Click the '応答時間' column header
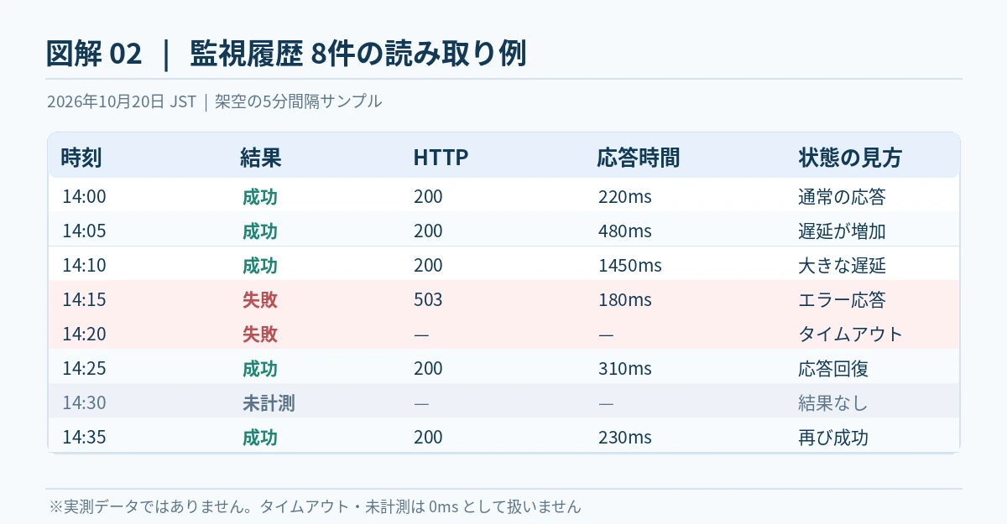 tap(639, 158)
